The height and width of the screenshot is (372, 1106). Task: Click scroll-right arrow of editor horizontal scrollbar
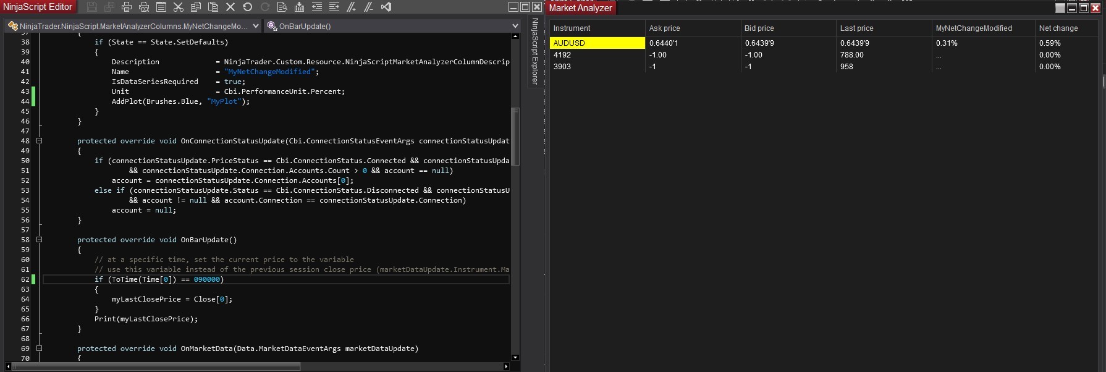[x=507, y=366]
